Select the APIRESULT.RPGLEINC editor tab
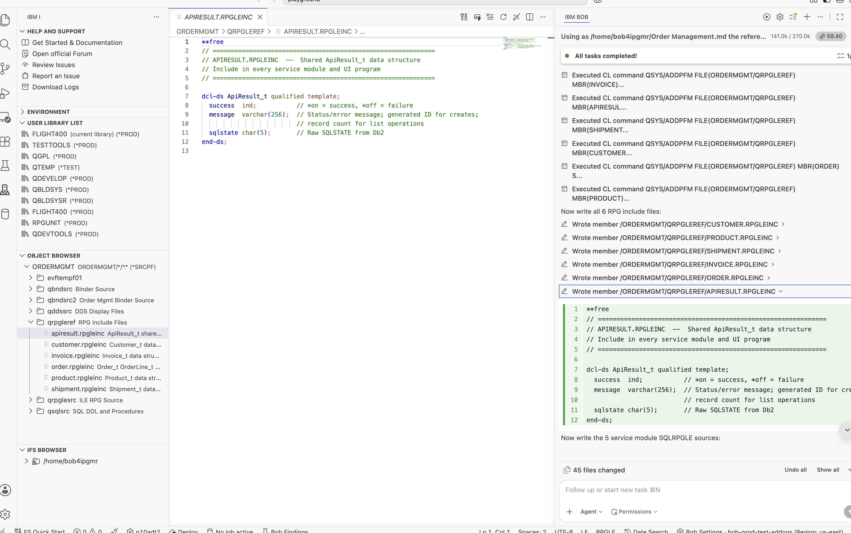Screen dimensions: 851x533 coord(218,17)
